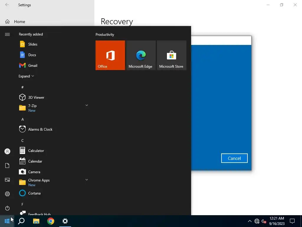302x227 pixels.
Task: Open Docs from Recently added
Action: pyautogui.click(x=54, y=55)
